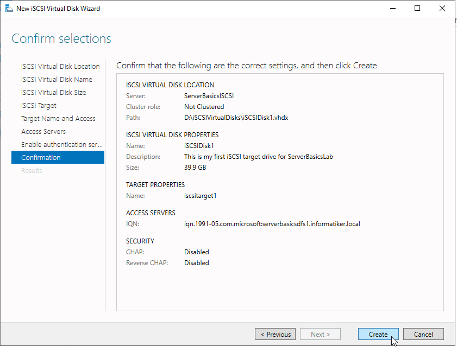Click the path D:\iSCSIVirtualDisks\iSCSIDisk1.vhdx
This screenshot has width=457, height=347.
236,118
